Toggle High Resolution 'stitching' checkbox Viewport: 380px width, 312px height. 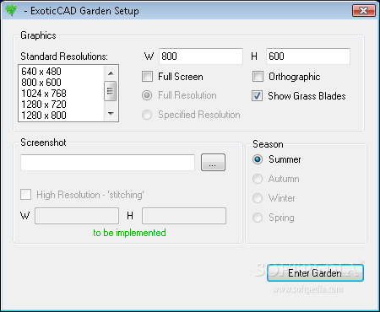[x=25, y=195]
